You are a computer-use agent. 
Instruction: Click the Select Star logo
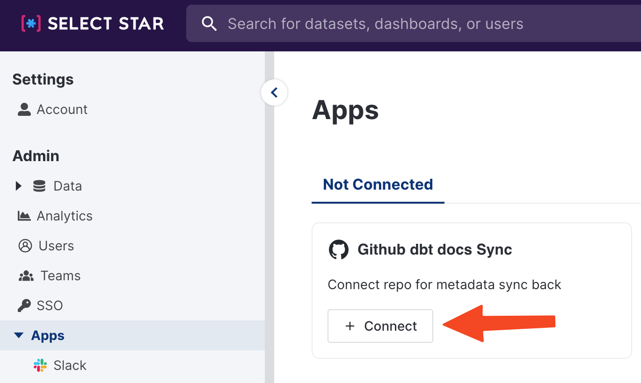(92, 23)
